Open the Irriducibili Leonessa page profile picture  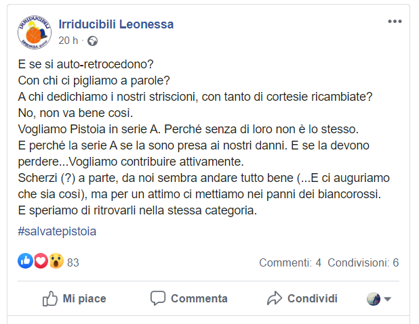pyautogui.click(x=35, y=32)
